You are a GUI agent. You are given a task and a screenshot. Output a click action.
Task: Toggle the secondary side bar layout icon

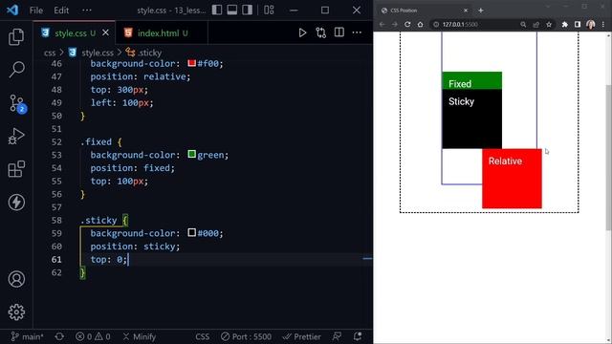tap(247, 10)
